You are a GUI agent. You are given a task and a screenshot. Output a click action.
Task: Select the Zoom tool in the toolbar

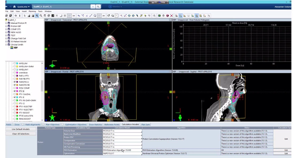coord(36,15)
